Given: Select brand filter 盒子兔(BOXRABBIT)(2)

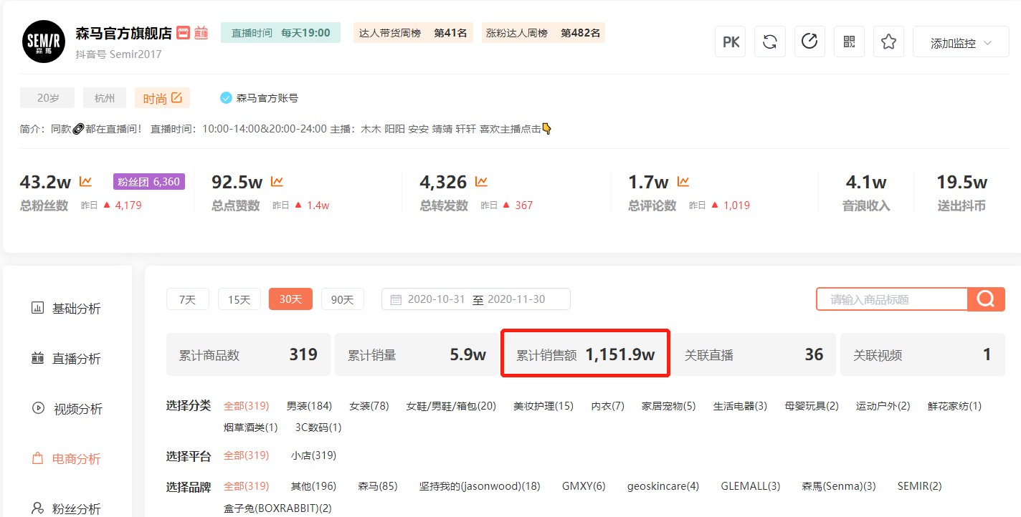Looking at the screenshot, I should click(277, 508).
